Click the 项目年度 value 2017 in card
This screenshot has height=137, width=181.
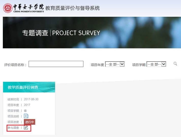click(27, 105)
